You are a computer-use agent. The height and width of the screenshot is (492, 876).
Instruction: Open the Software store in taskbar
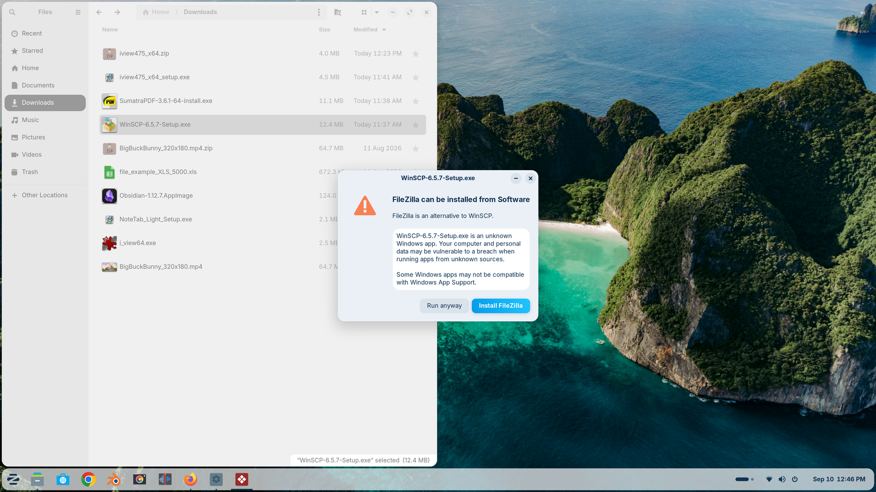(63, 480)
